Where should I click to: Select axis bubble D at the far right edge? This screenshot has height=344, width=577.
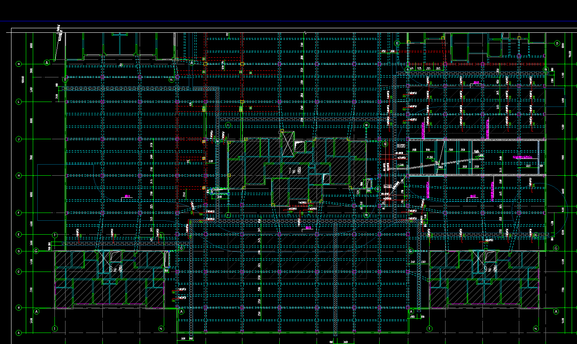(557, 43)
